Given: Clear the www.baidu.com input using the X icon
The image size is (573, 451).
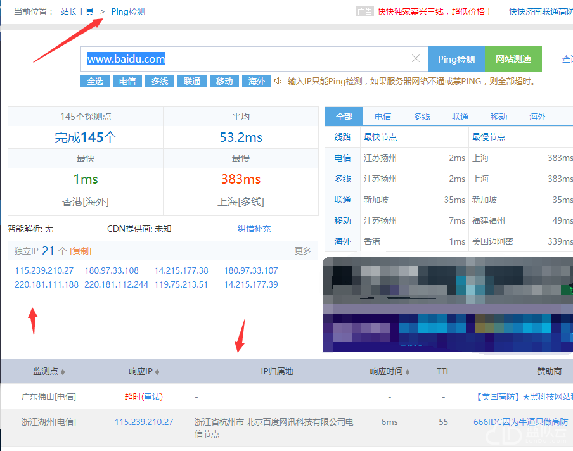Looking at the screenshot, I should (x=415, y=58).
